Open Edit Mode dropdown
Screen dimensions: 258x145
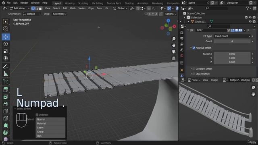pos(19,8)
